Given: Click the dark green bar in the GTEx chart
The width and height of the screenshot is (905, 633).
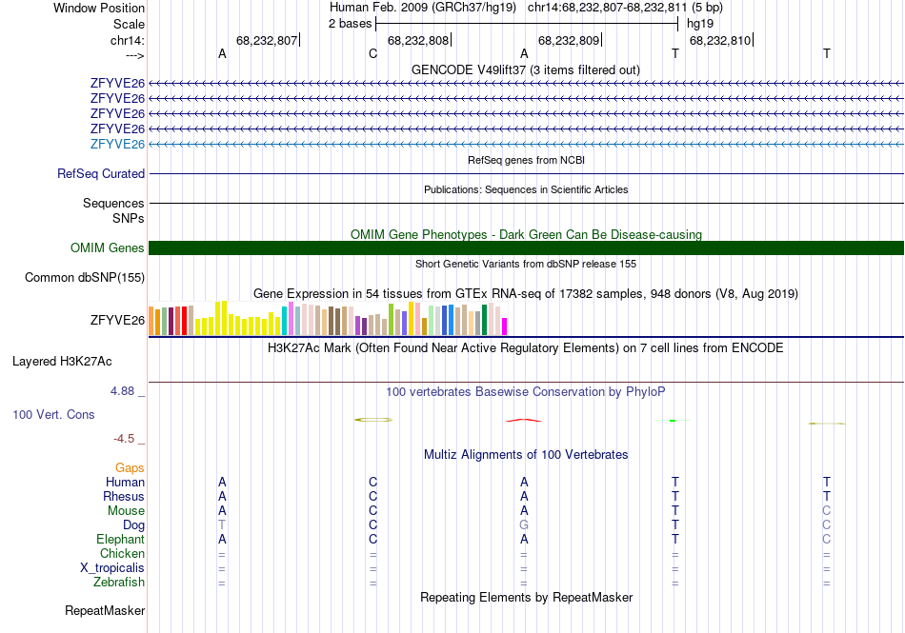Looking at the screenshot, I should [x=484, y=320].
